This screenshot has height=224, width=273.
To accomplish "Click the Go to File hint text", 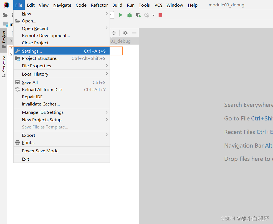I will point(237,119).
